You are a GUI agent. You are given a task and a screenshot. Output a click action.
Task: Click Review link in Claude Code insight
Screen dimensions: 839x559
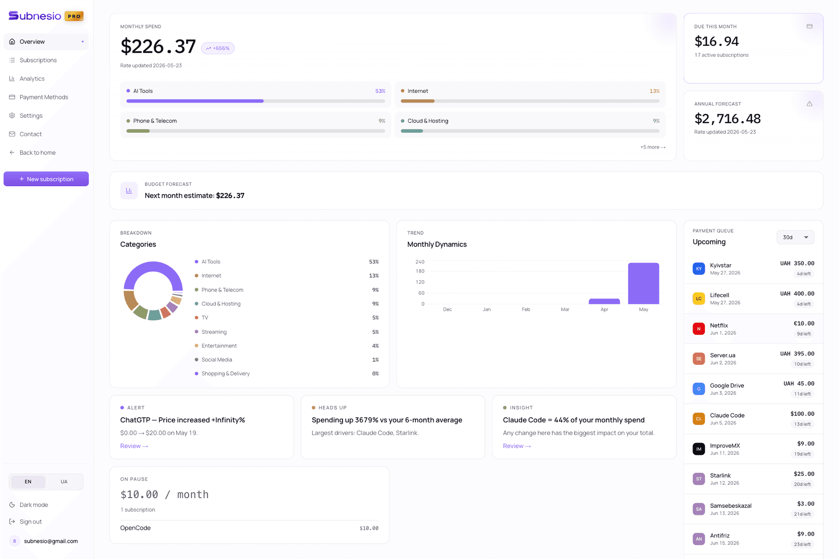517,446
